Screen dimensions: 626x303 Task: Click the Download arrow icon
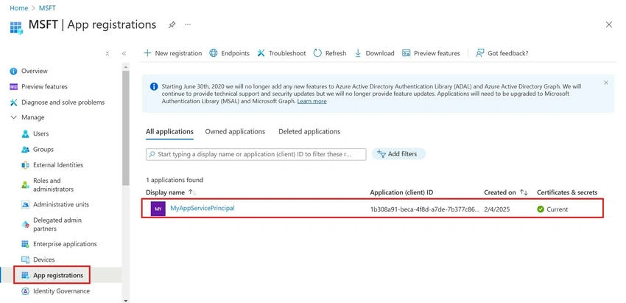coord(358,53)
